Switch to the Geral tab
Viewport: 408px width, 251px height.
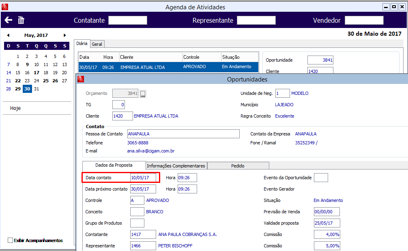[x=97, y=44]
